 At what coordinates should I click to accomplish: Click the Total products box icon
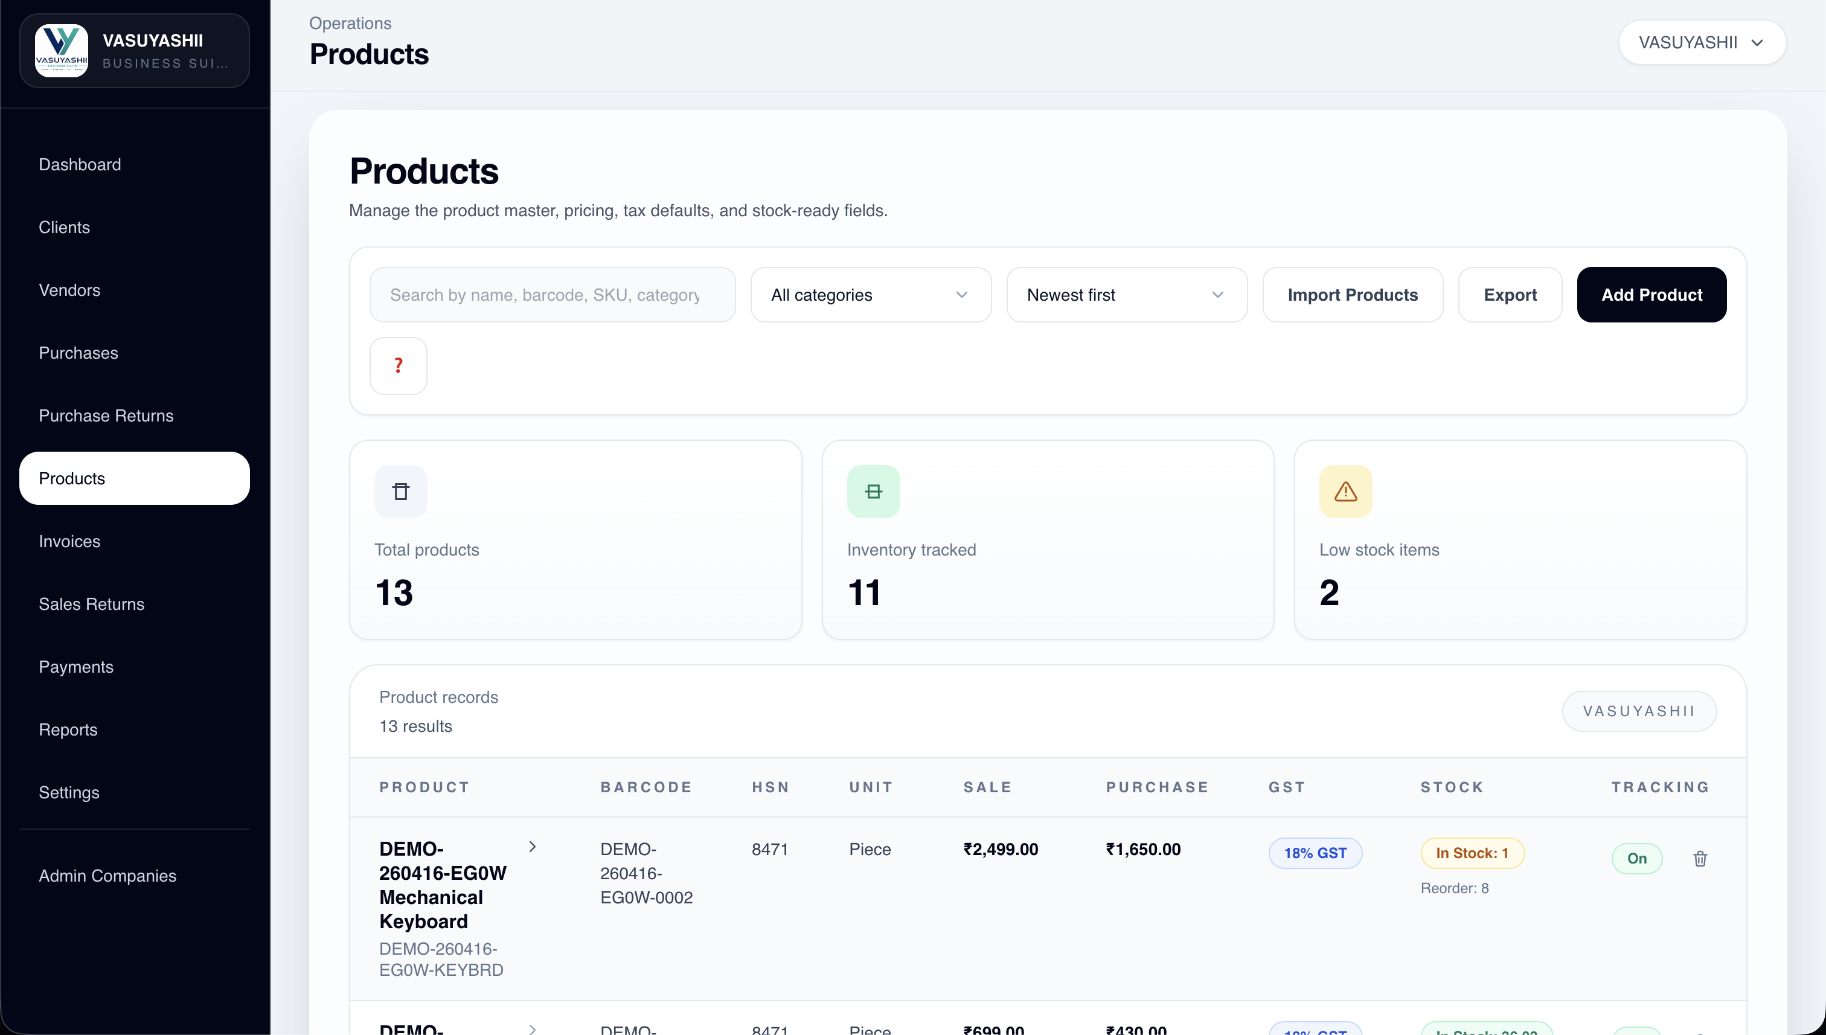pyautogui.click(x=401, y=491)
